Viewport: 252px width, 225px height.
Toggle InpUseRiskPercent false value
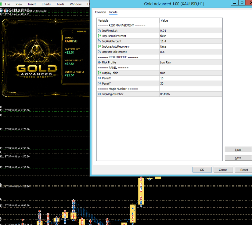pos(191,36)
